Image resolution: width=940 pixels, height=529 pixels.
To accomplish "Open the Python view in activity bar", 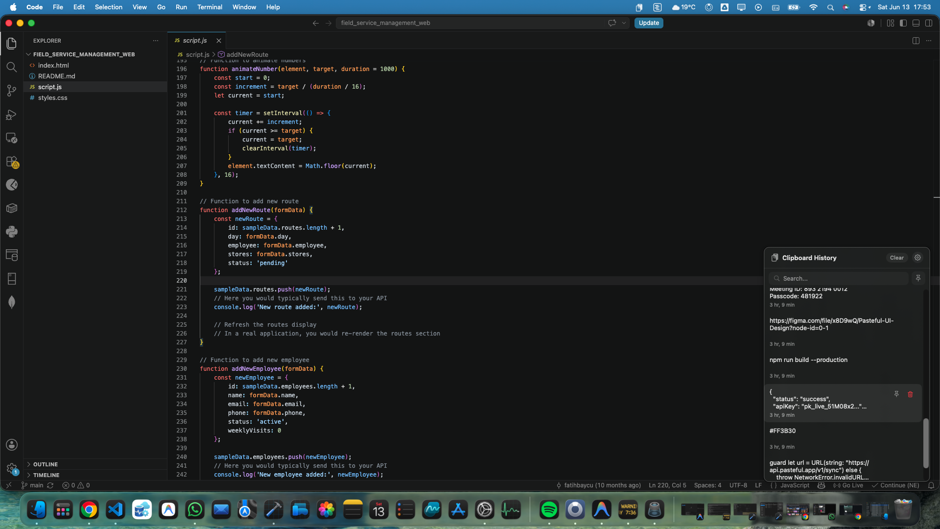I will click(12, 232).
